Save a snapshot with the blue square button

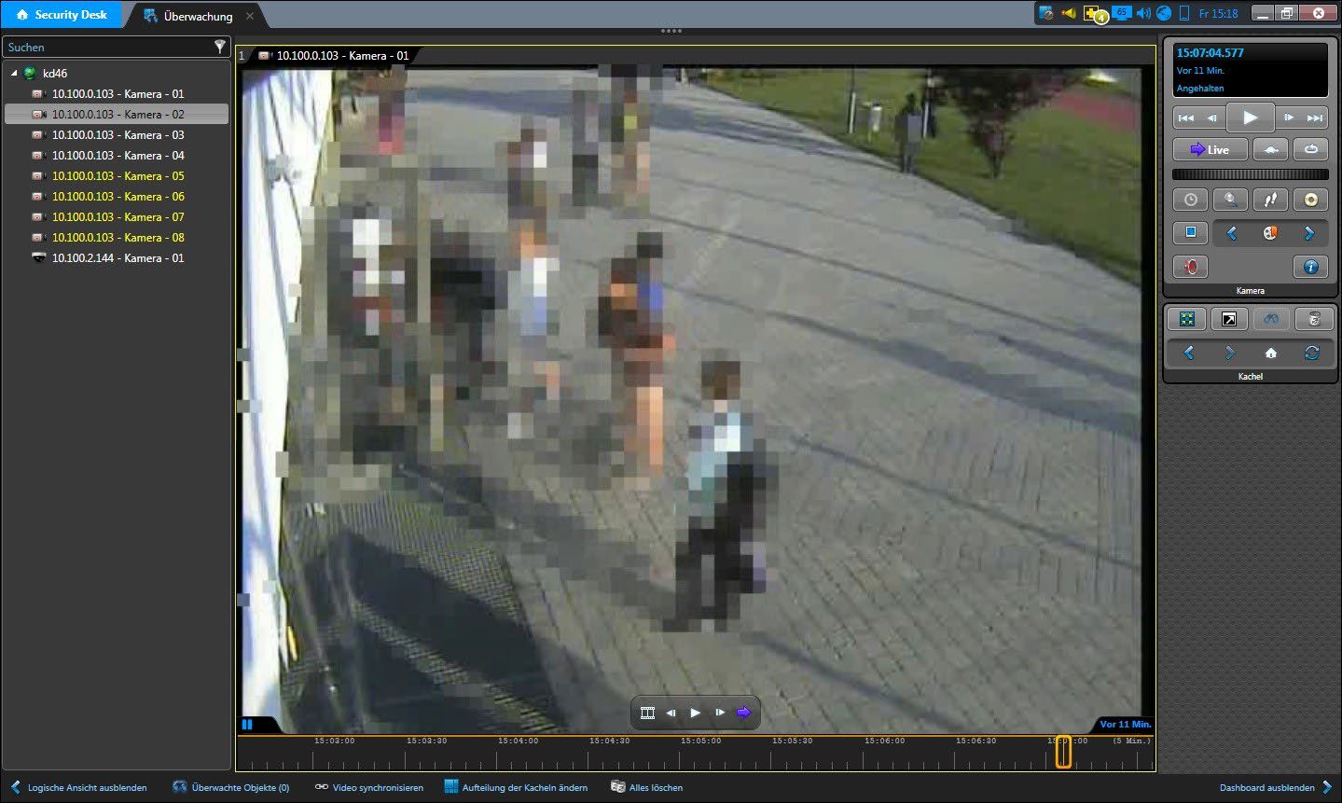tap(1190, 232)
